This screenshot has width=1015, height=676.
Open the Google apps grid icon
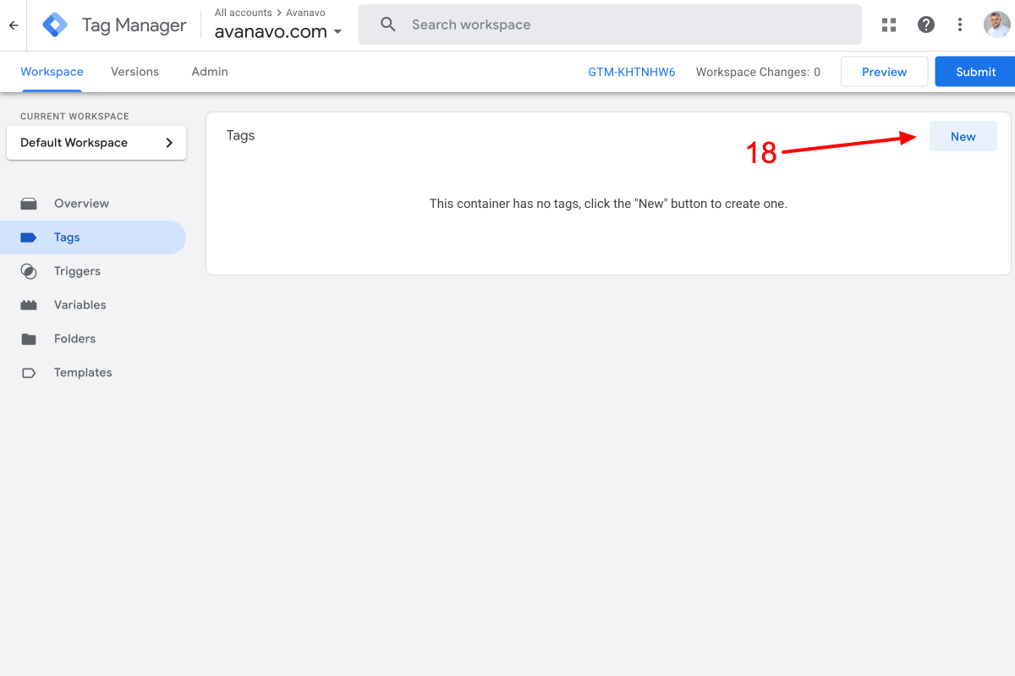[888, 25]
